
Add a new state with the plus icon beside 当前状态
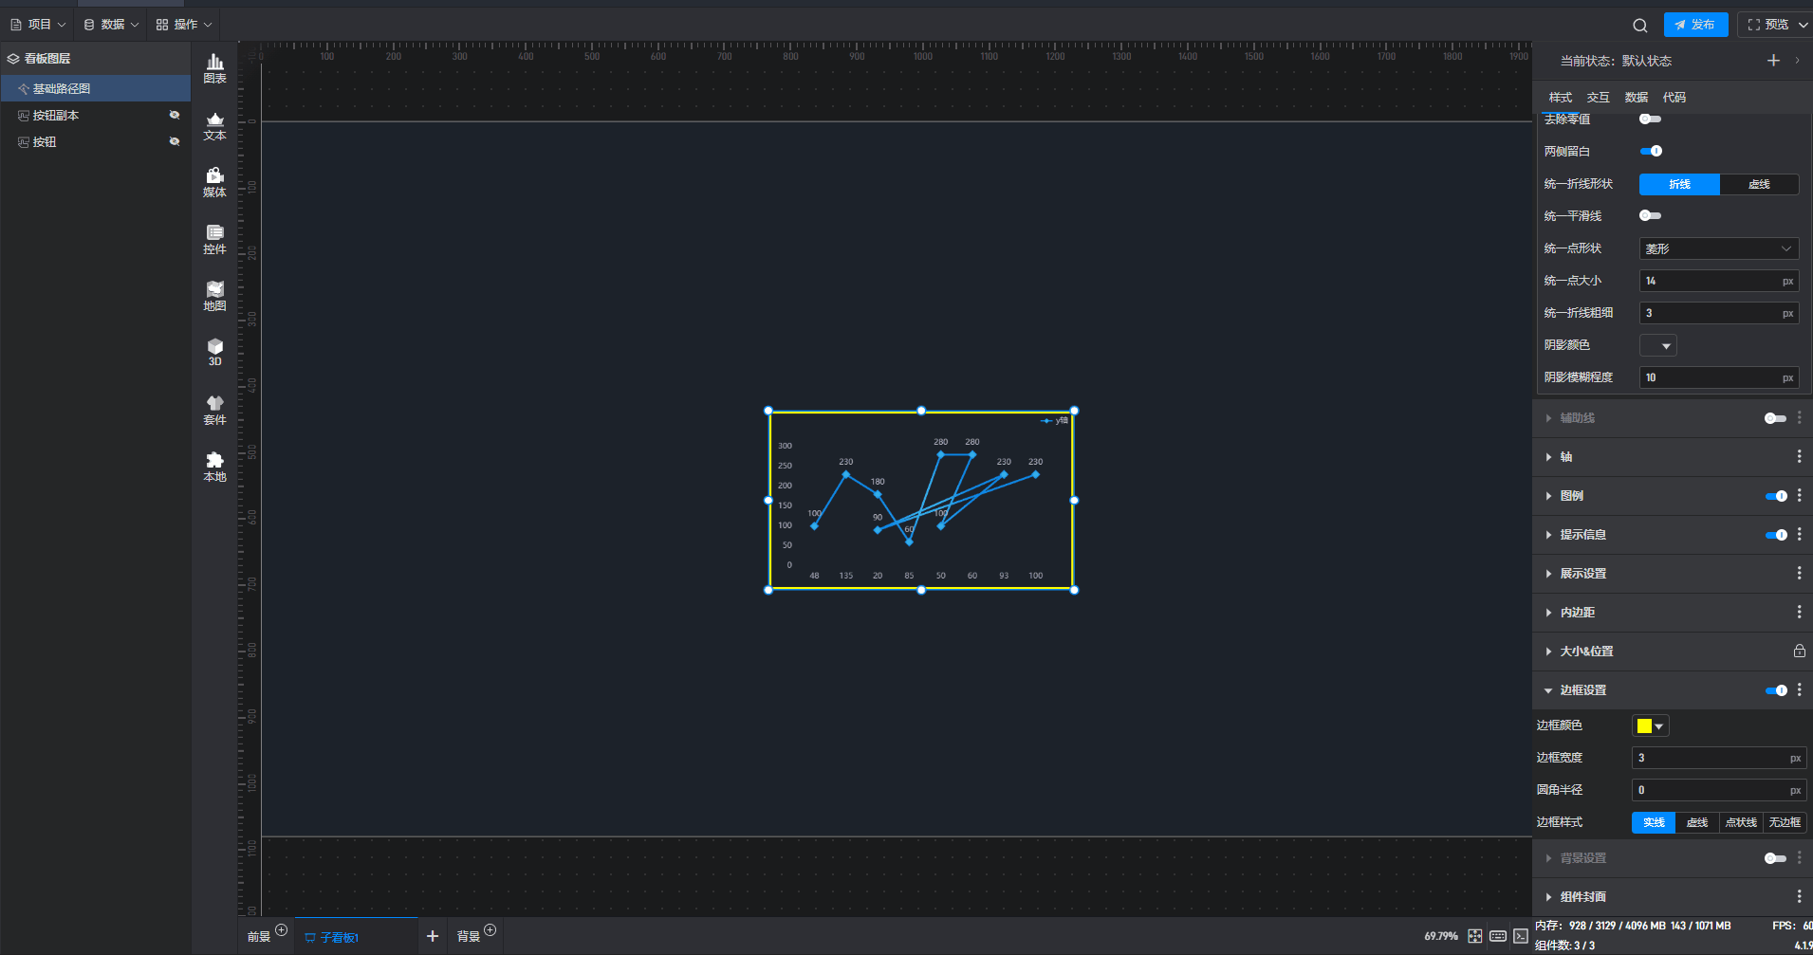(1773, 61)
